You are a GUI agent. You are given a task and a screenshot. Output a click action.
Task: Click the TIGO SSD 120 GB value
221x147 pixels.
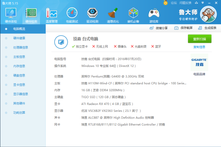click(103, 97)
